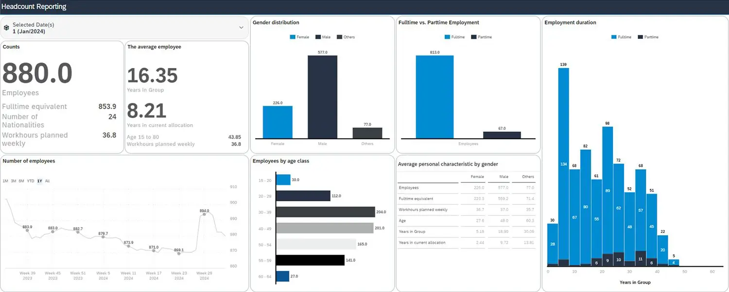The width and height of the screenshot is (729, 292).
Task: Toggle the Female legend swatch in Gender distribution
Action: pos(293,37)
